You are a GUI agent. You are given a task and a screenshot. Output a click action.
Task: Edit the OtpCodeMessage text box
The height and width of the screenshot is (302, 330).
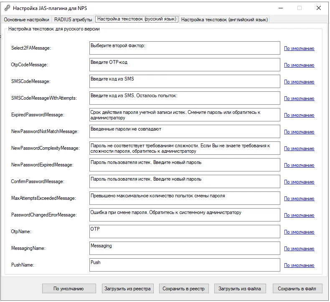[x=185, y=65]
